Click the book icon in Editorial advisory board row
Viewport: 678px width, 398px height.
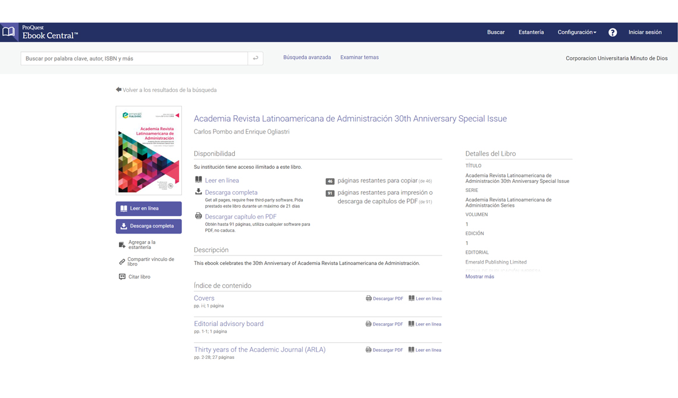click(411, 324)
